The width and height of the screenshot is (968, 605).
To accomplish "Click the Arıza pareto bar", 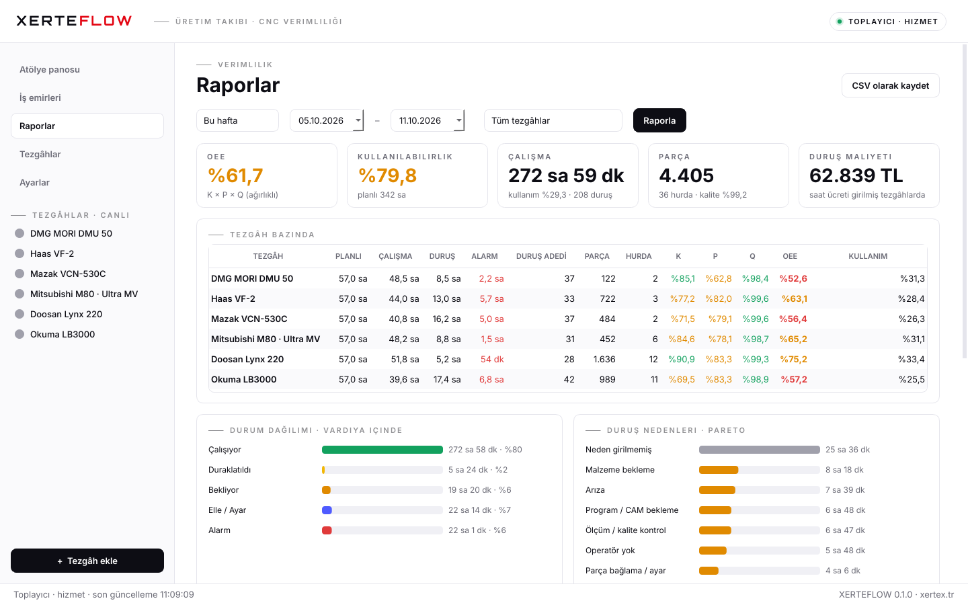I will click(760, 490).
